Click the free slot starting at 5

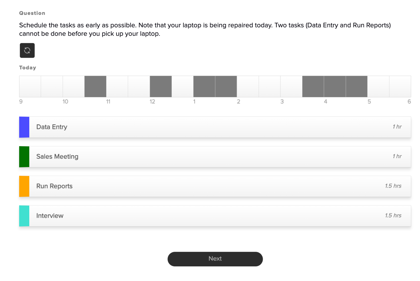(x=378, y=86)
